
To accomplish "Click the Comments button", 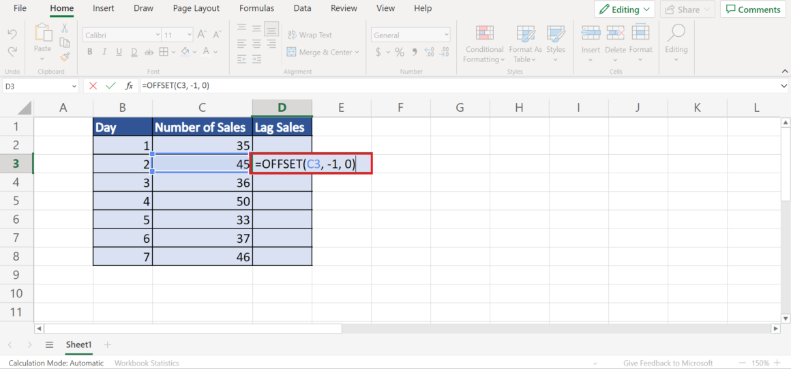I will coord(753,10).
